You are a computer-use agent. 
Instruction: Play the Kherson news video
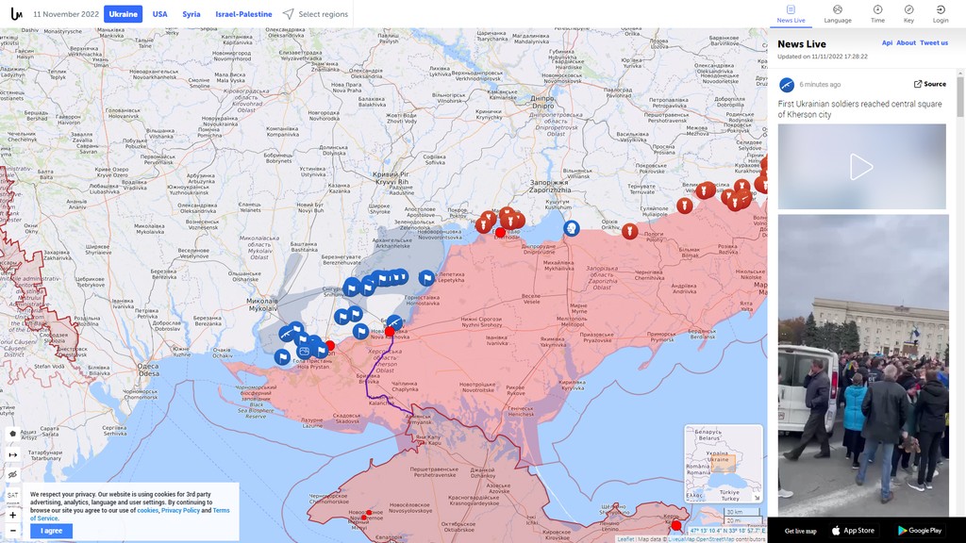coord(861,167)
